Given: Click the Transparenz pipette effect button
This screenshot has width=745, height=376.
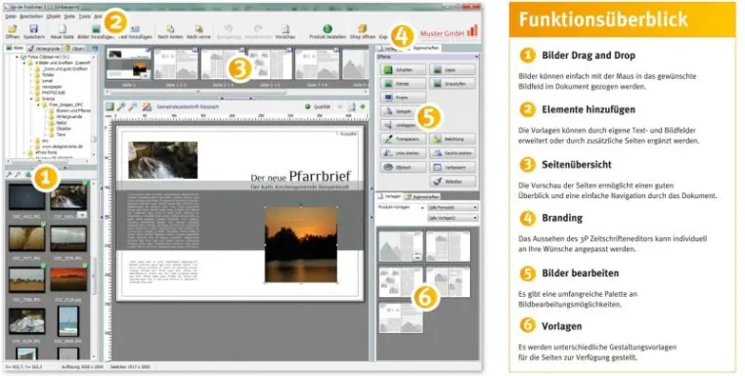Looking at the screenshot, I should coord(403,140).
